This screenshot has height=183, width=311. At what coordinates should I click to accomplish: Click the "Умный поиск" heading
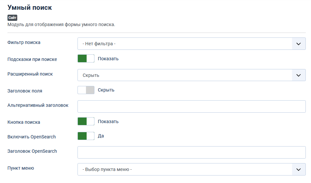click(30, 7)
